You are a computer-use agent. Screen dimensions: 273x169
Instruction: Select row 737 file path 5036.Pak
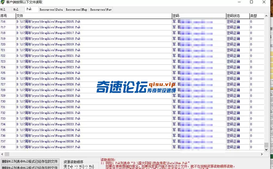pos(48,141)
